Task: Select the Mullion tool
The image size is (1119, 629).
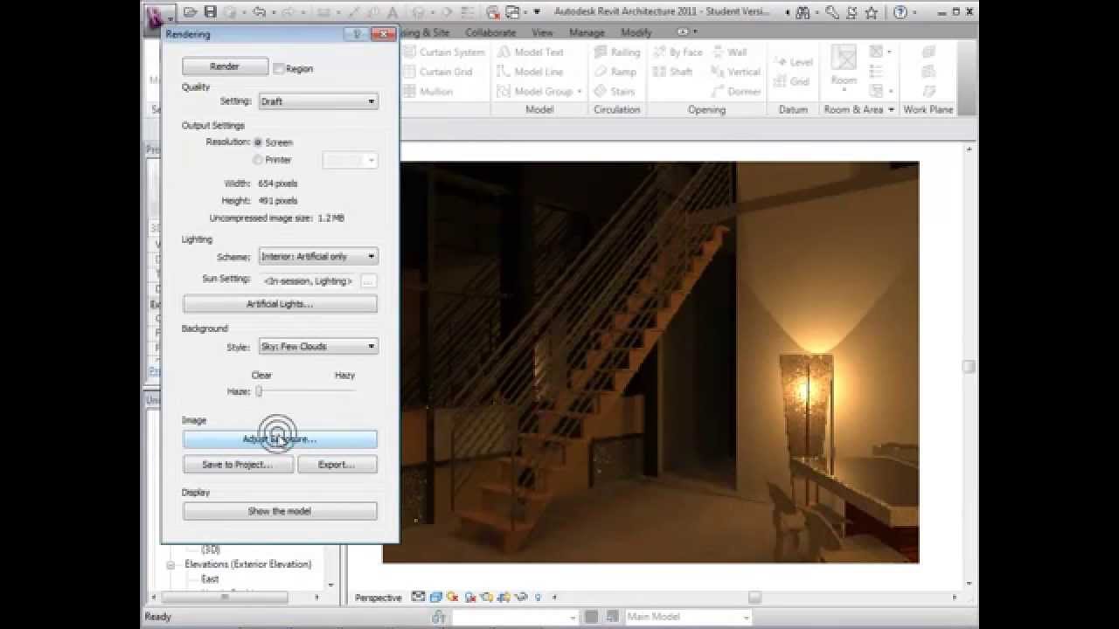Action: pos(427,91)
